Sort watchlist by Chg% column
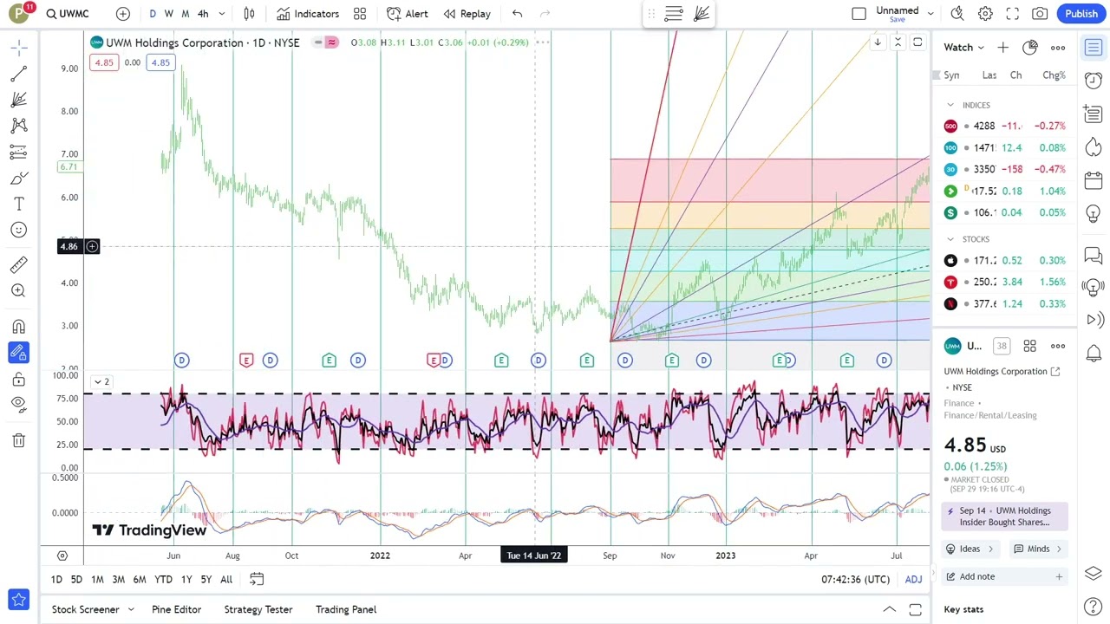This screenshot has width=1110, height=624. click(x=1054, y=75)
